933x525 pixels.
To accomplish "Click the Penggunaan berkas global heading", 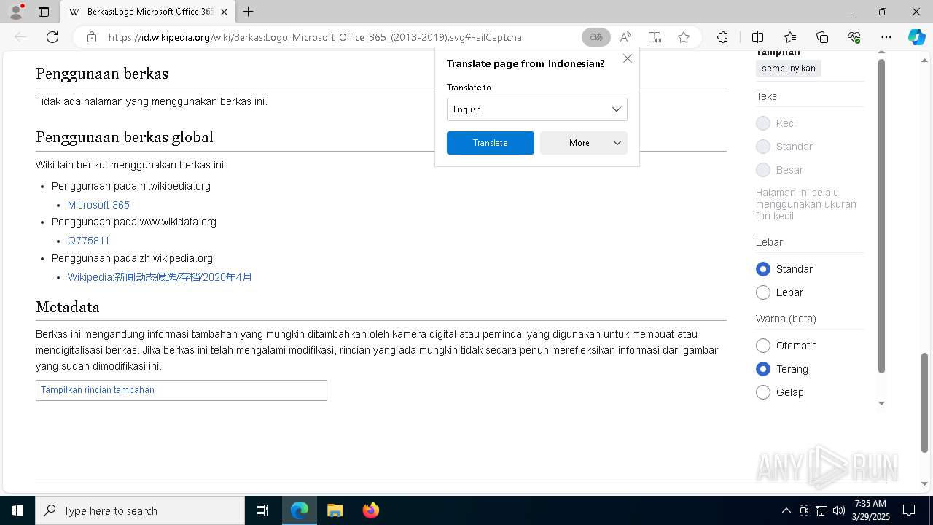I will tap(125, 137).
